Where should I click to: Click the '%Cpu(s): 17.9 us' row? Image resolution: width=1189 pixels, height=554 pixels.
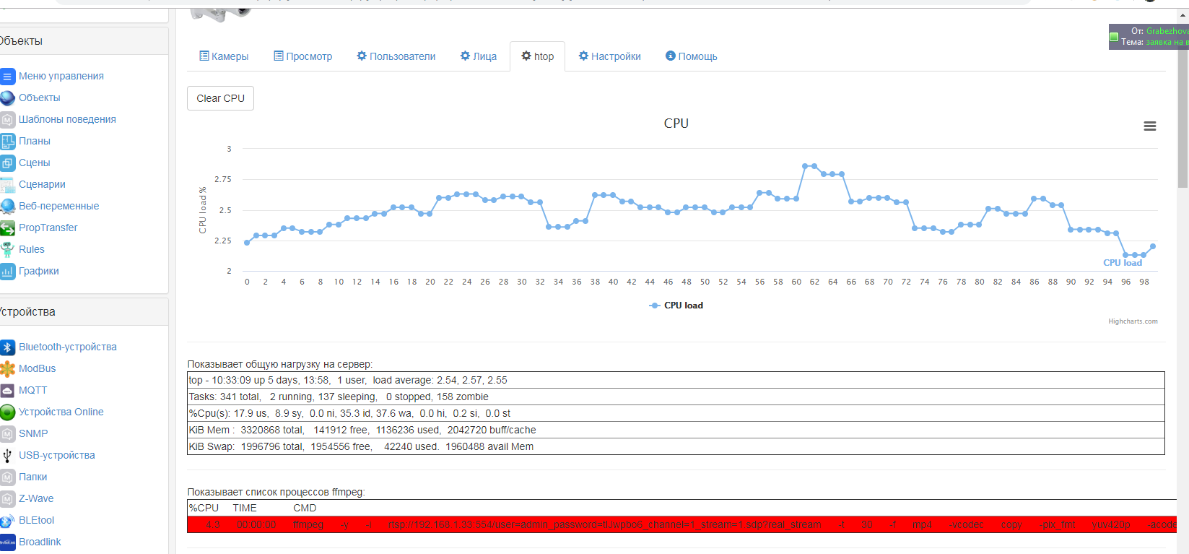[x=676, y=413]
